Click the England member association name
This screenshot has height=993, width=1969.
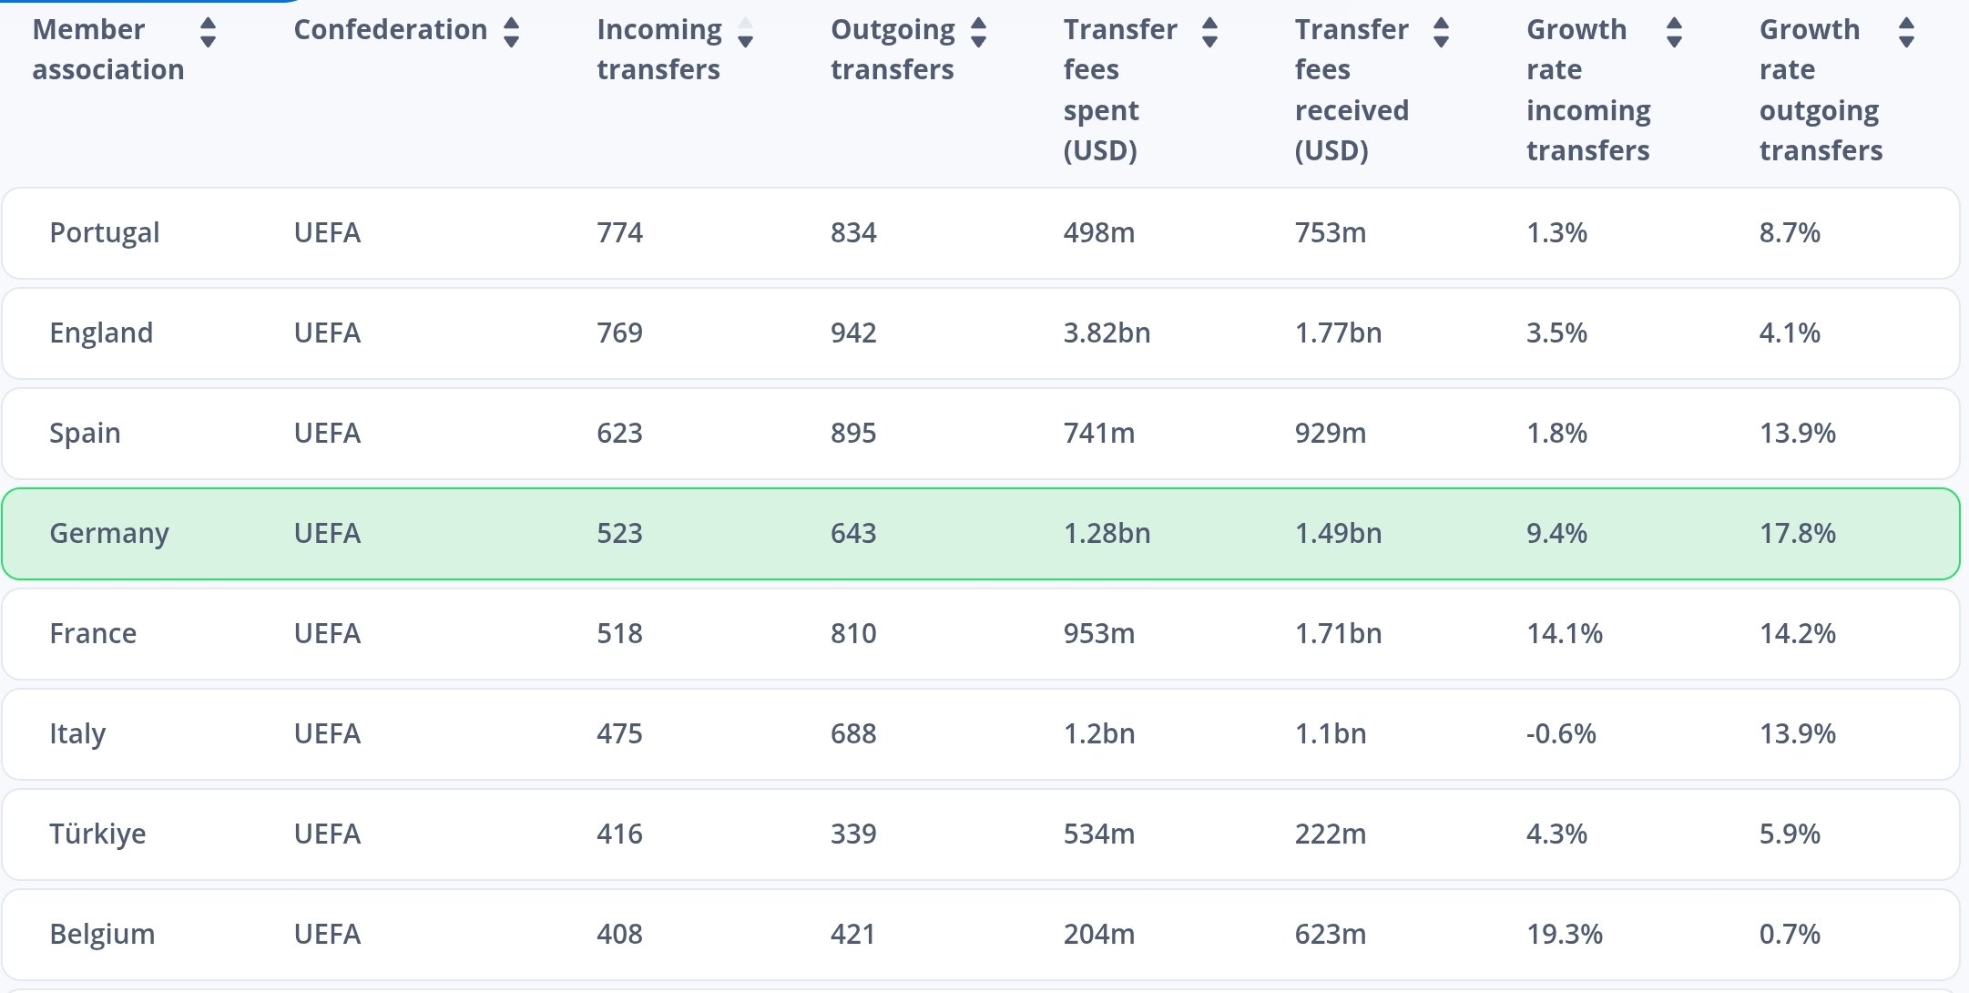pos(101,333)
